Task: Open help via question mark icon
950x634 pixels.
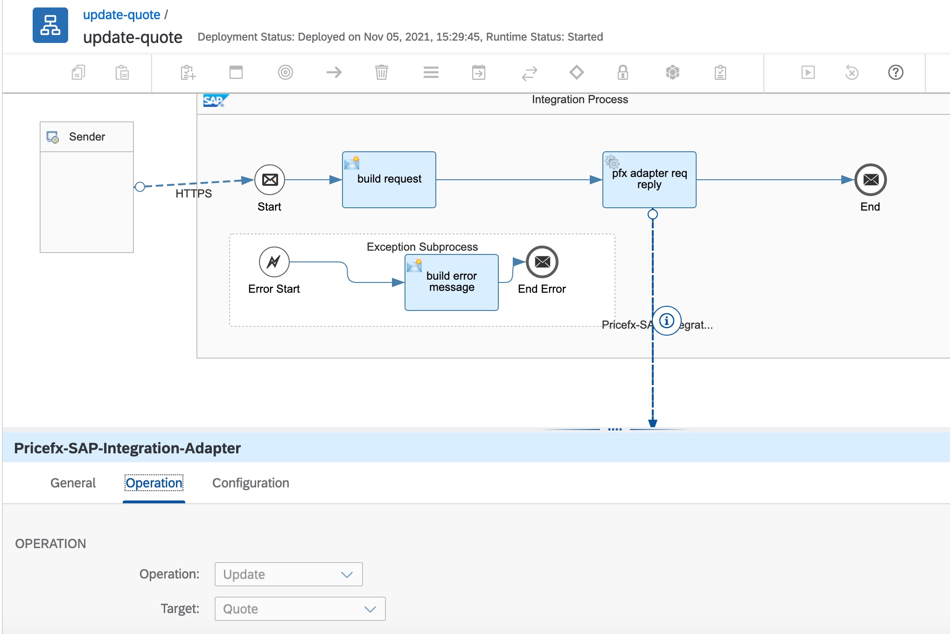Action: tap(895, 72)
